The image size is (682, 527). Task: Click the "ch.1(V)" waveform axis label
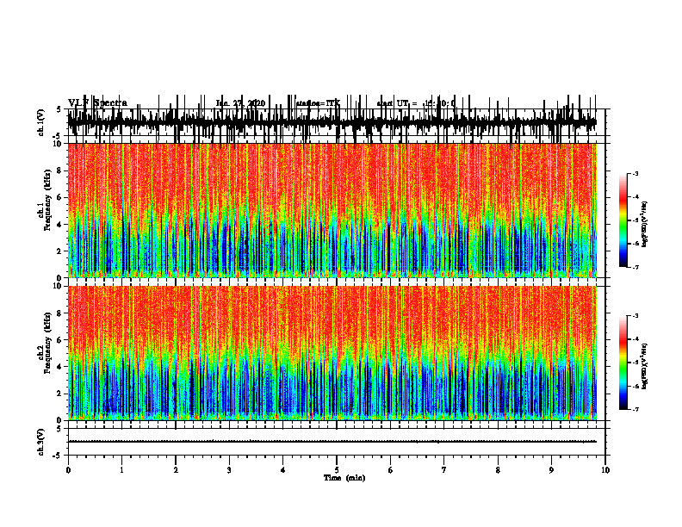click(x=40, y=122)
